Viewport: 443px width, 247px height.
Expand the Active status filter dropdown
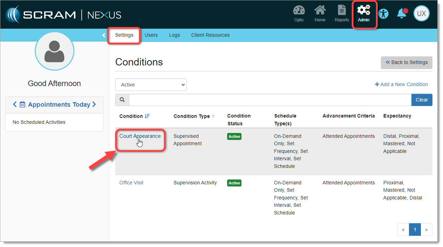coord(151,85)
